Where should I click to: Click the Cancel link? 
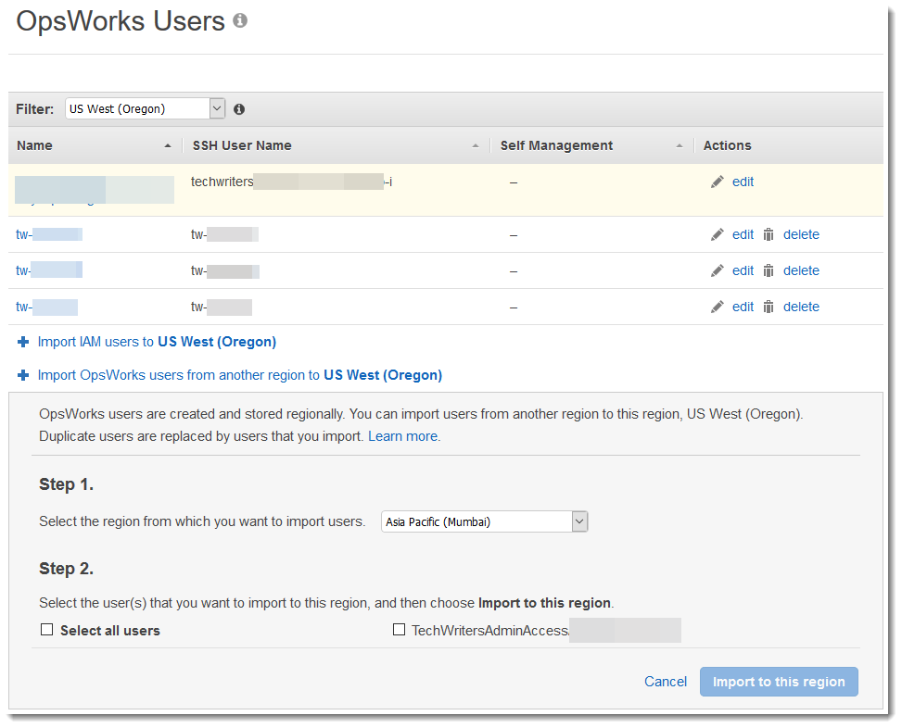(x=665, y=682)
